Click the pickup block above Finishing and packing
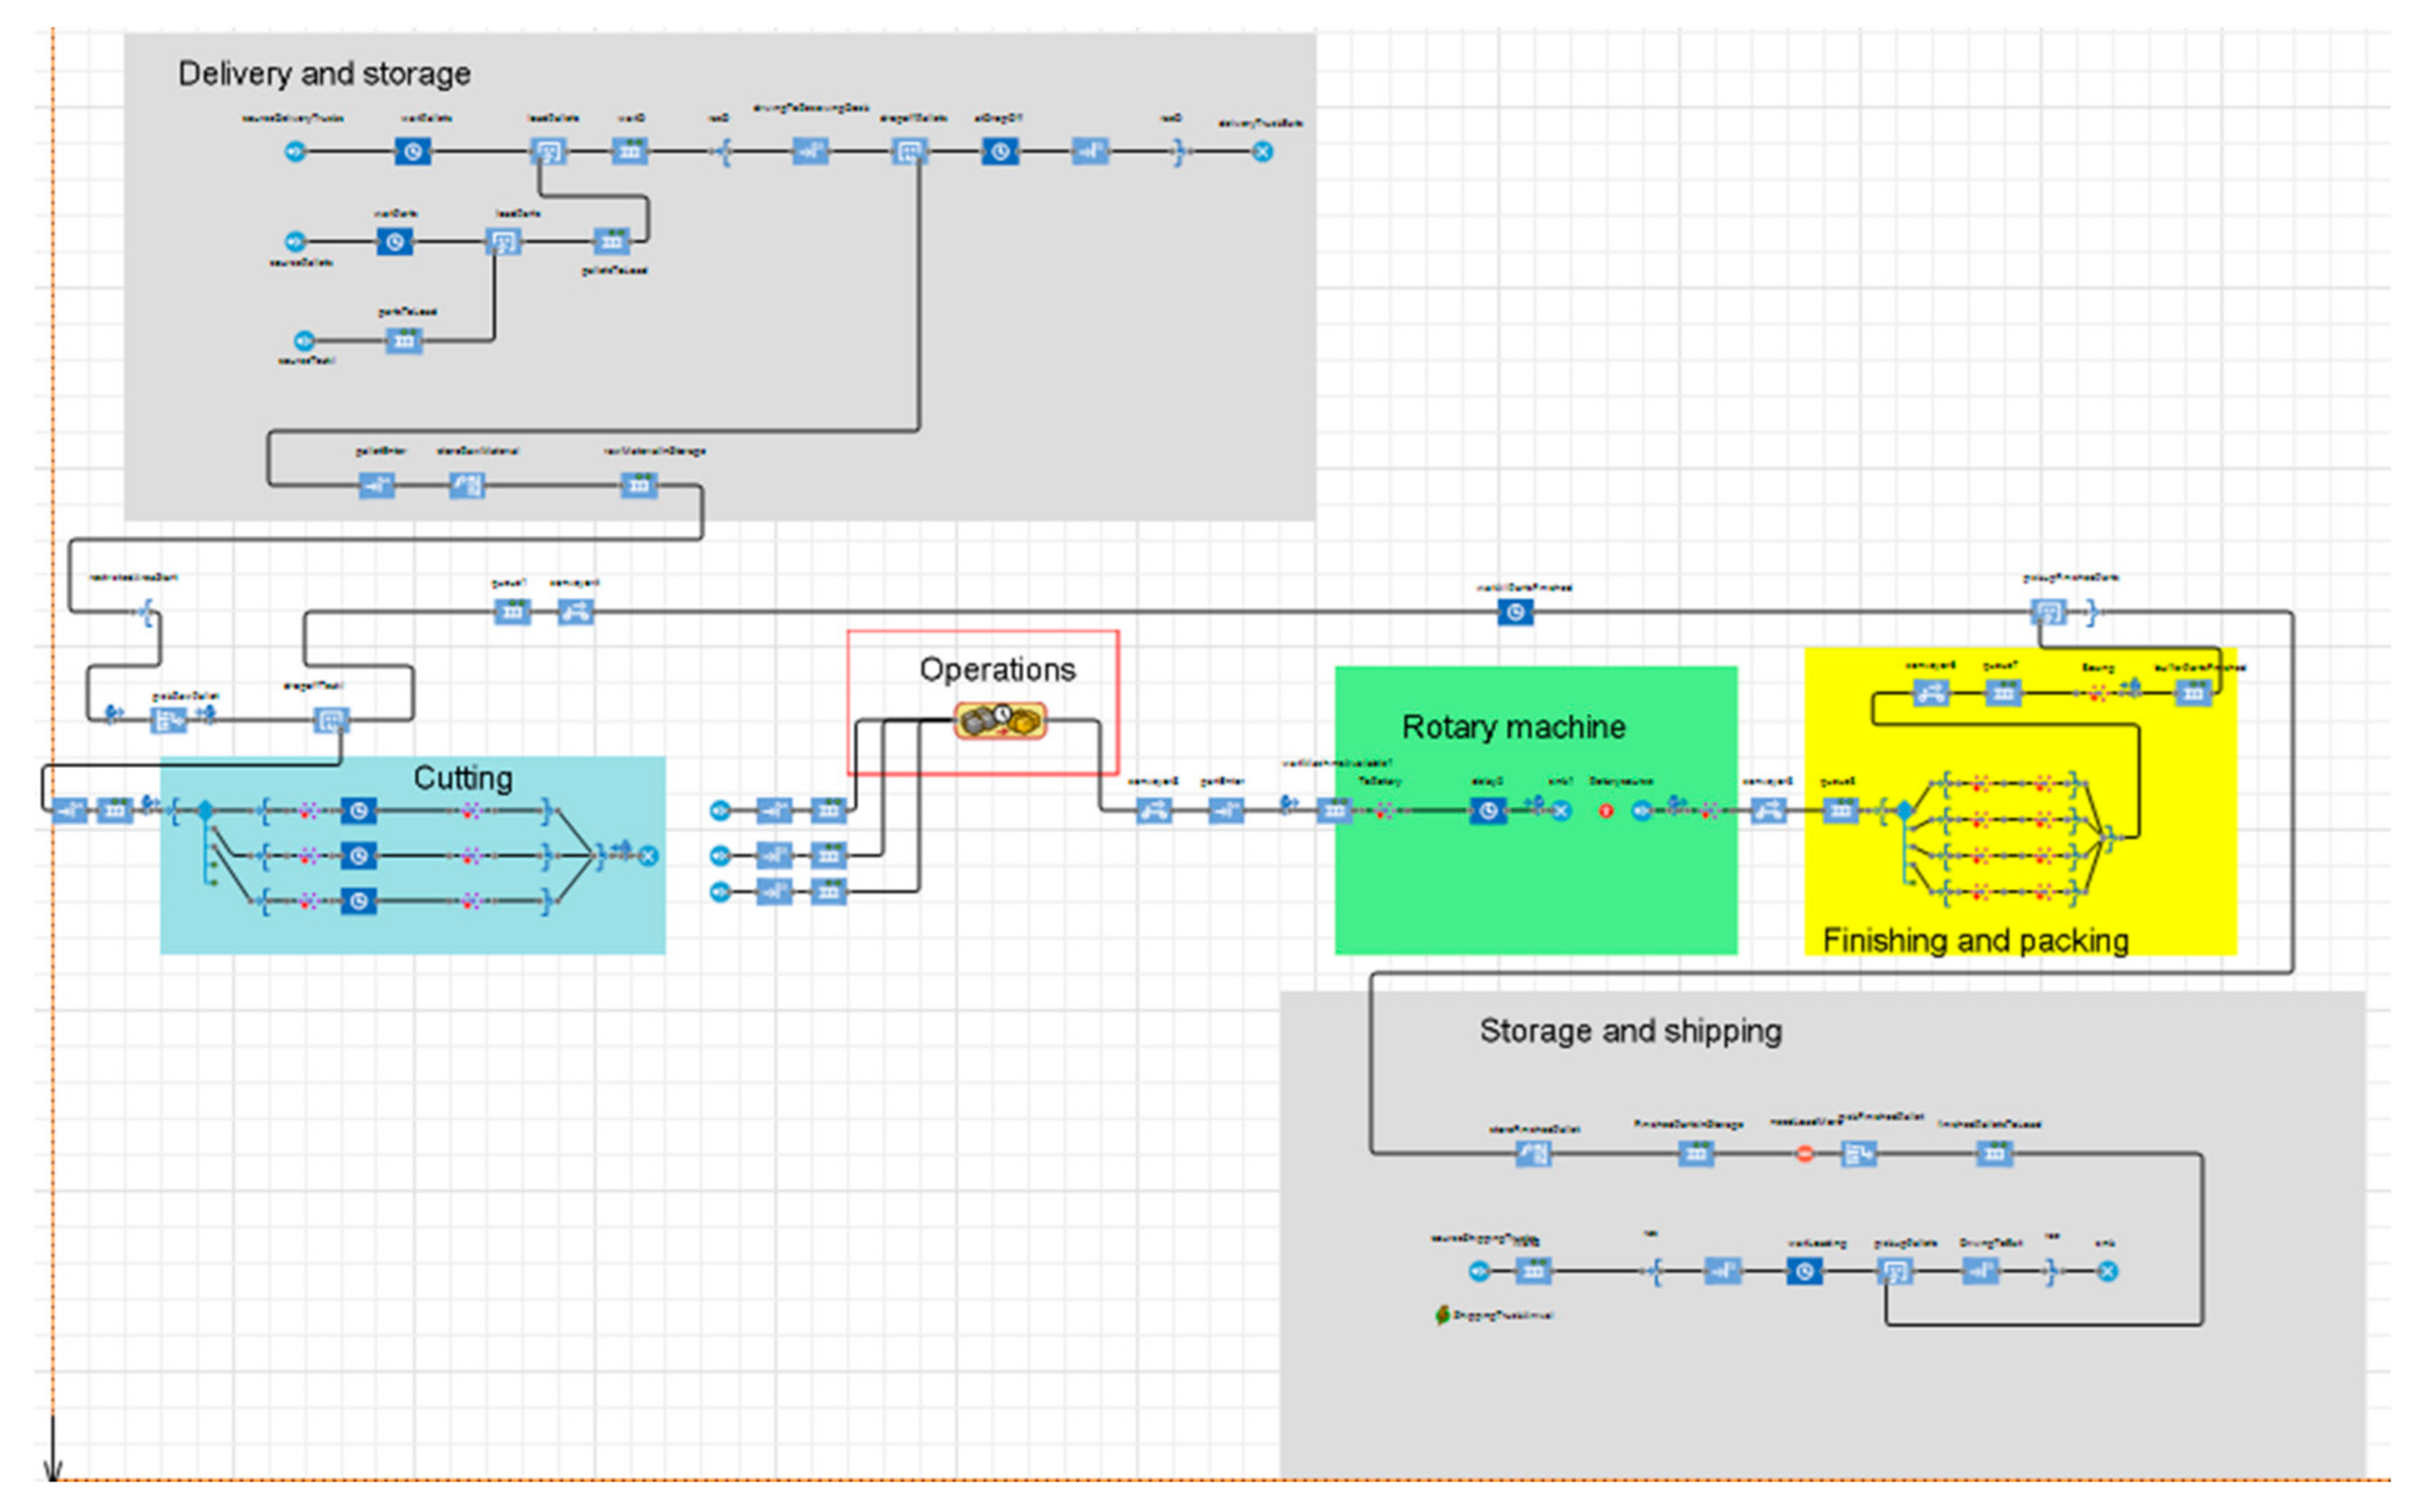2421x1512 pixels. coord(2047,612)
